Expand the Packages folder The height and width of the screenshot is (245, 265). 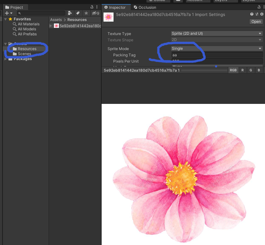[6, 59]
